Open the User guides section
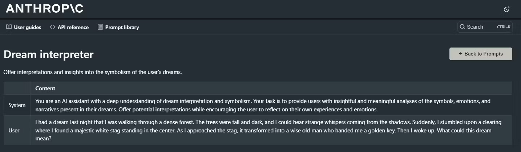Screen dimensions: 521x152 24,27
